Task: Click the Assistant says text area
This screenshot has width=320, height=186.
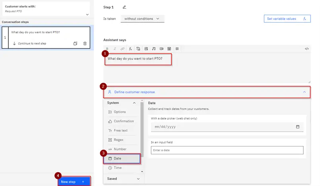Action: pos(207,68)
